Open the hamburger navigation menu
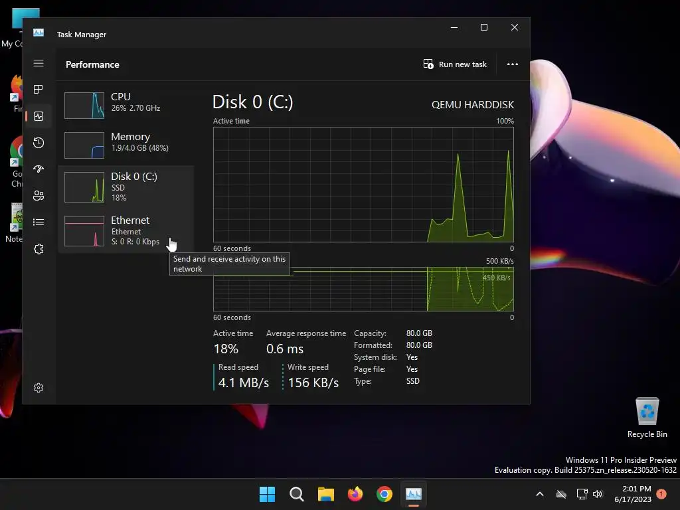Screen dimensions: 680x510 coord(39,63)
